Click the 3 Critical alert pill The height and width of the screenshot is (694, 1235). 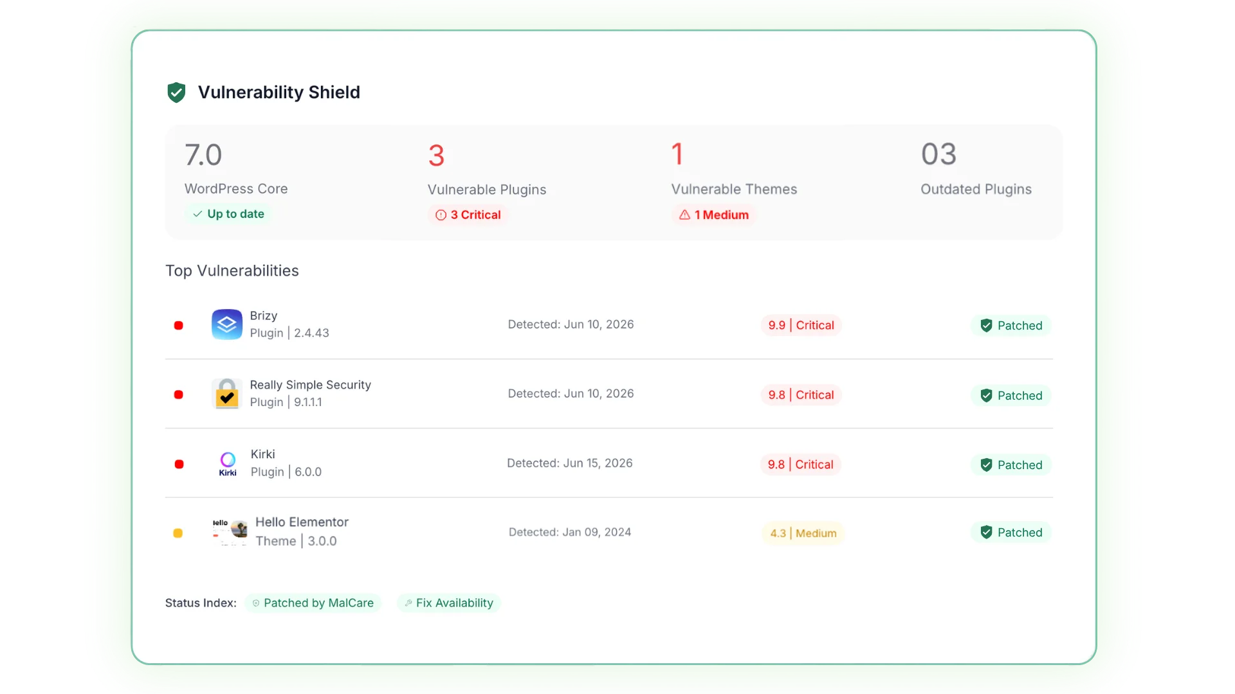[468, 215]
